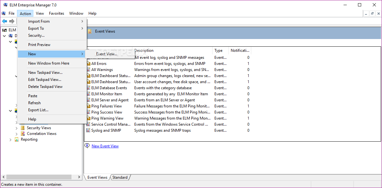Click the Ping Warning View row icon
This screenshot has height=188, width=382.
(x=88, y=118)
